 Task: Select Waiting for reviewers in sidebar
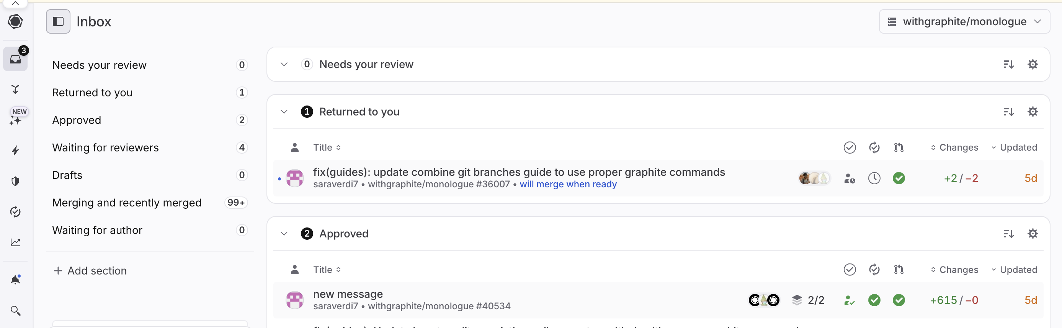tap(105, 147)
